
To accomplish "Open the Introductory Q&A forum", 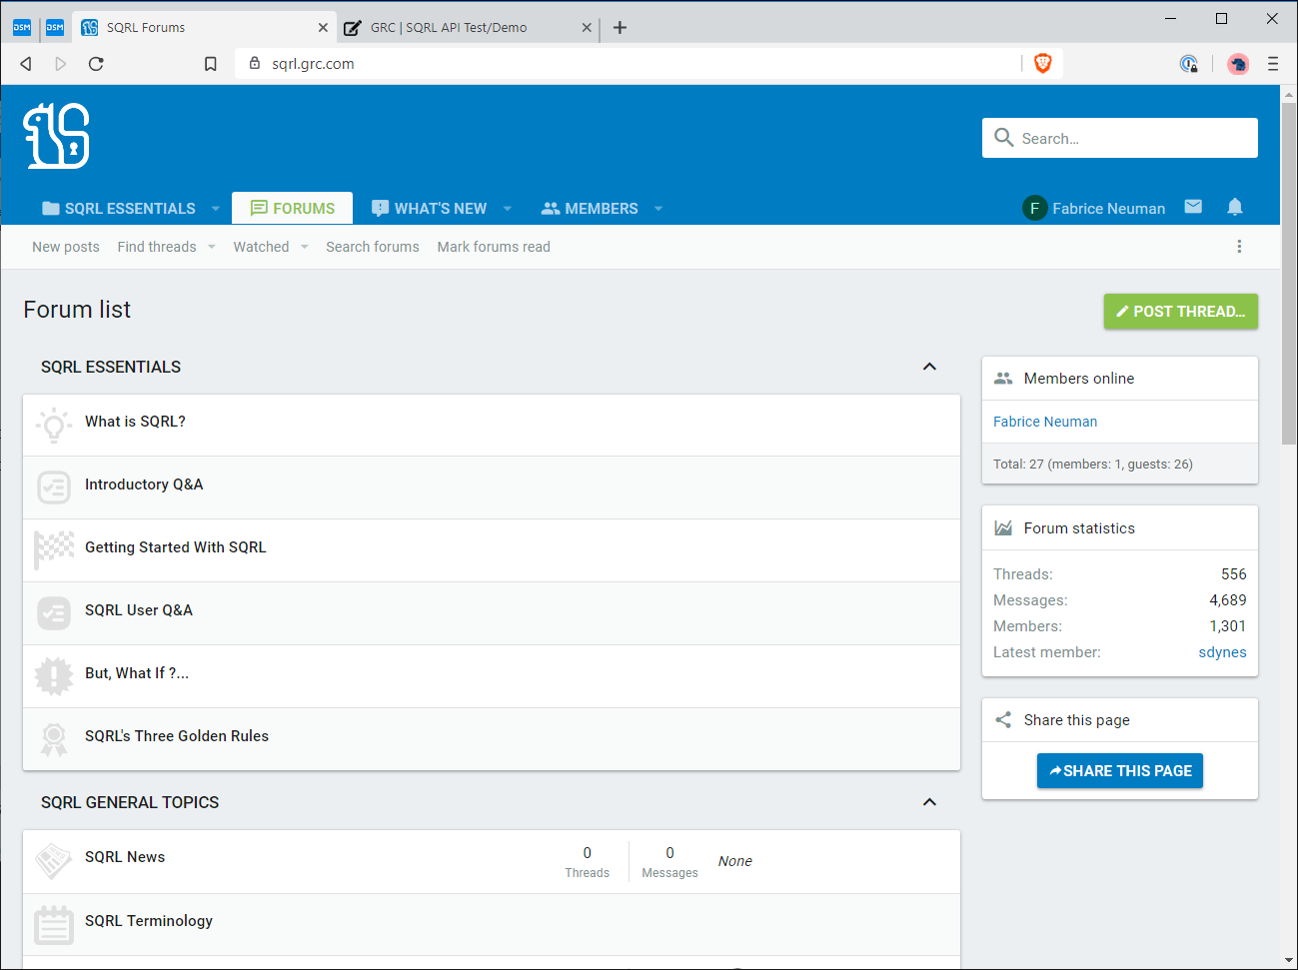I will [x=144, y=485].
